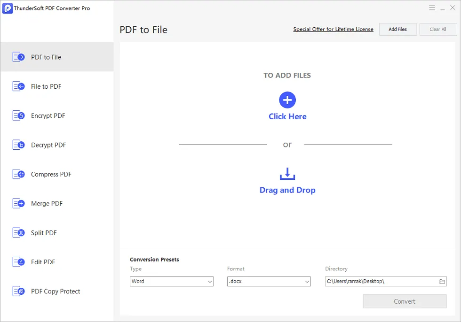Click the blue plus Click Here icon
The width and height of the screenshot is (461, 322).
tap(287, 100)
